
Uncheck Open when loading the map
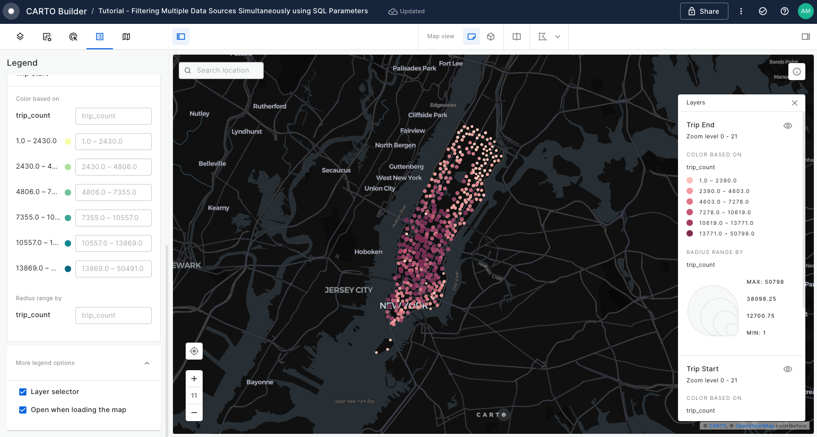[x=23, y=410]
